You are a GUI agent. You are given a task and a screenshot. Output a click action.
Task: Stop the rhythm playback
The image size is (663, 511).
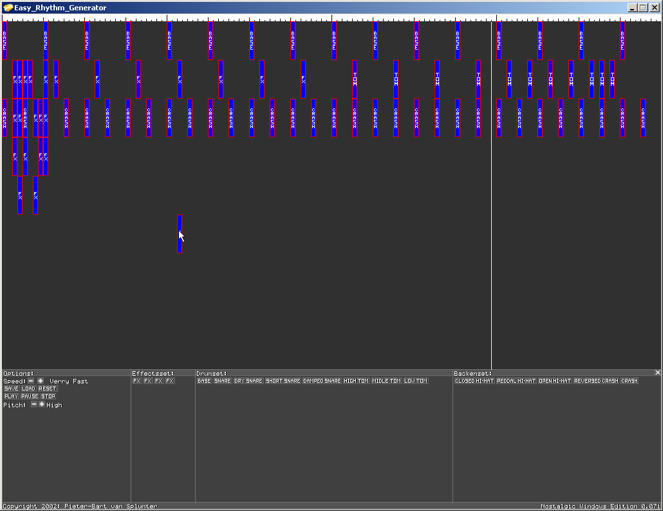point(48,396)
